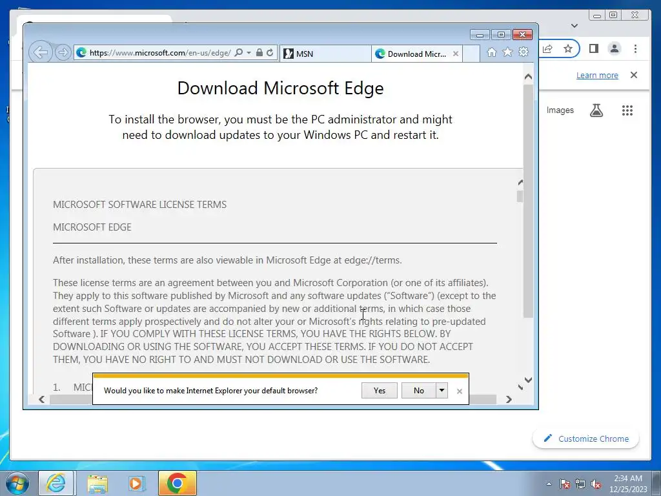Follow the Learn more link in Chrome
The width and height of the screenshot is (661, 496).
tap(597, 76)
